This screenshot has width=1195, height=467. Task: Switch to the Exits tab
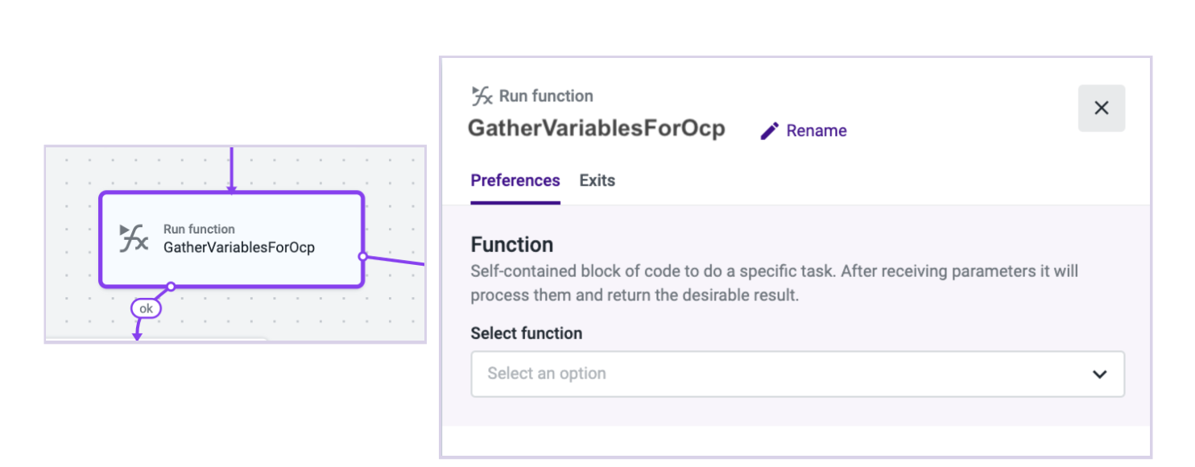(597, 180)
